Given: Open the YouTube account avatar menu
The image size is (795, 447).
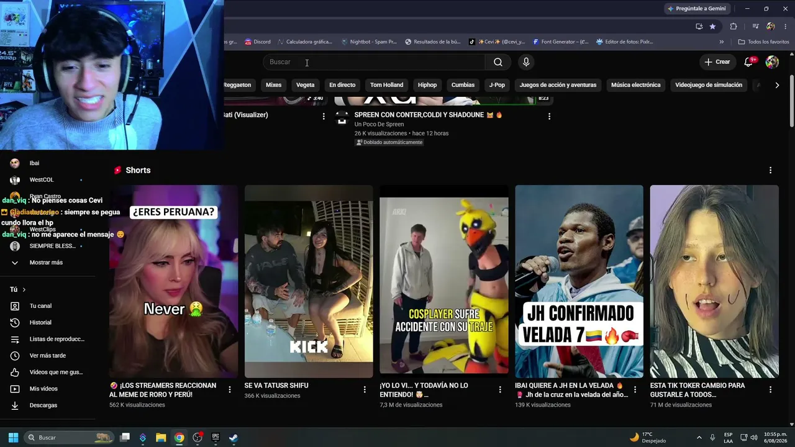Looking at the screenshot, I should tap(772, 62).
